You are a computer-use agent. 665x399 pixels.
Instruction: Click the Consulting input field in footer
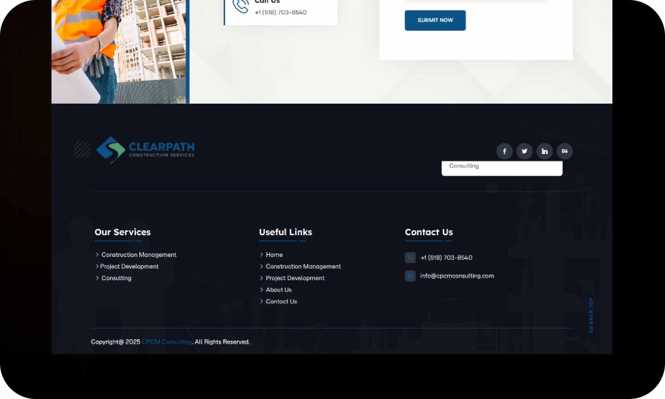point(502,168)
